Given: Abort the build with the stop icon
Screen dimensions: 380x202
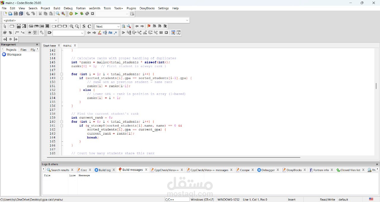Looking at the screenshot, I should point(93,14).
